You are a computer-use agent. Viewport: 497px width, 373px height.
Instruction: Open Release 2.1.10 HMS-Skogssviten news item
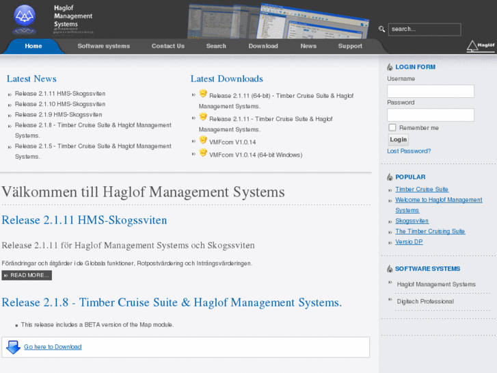point(60,104)
